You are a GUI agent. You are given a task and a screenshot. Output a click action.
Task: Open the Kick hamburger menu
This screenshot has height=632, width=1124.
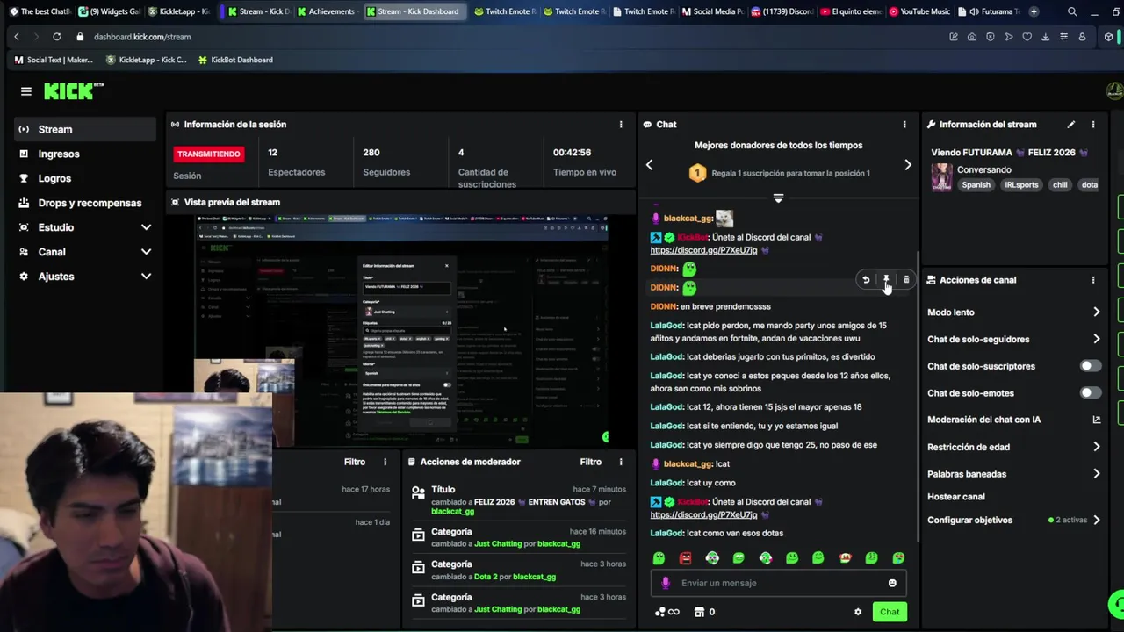[x=26, y=91]
